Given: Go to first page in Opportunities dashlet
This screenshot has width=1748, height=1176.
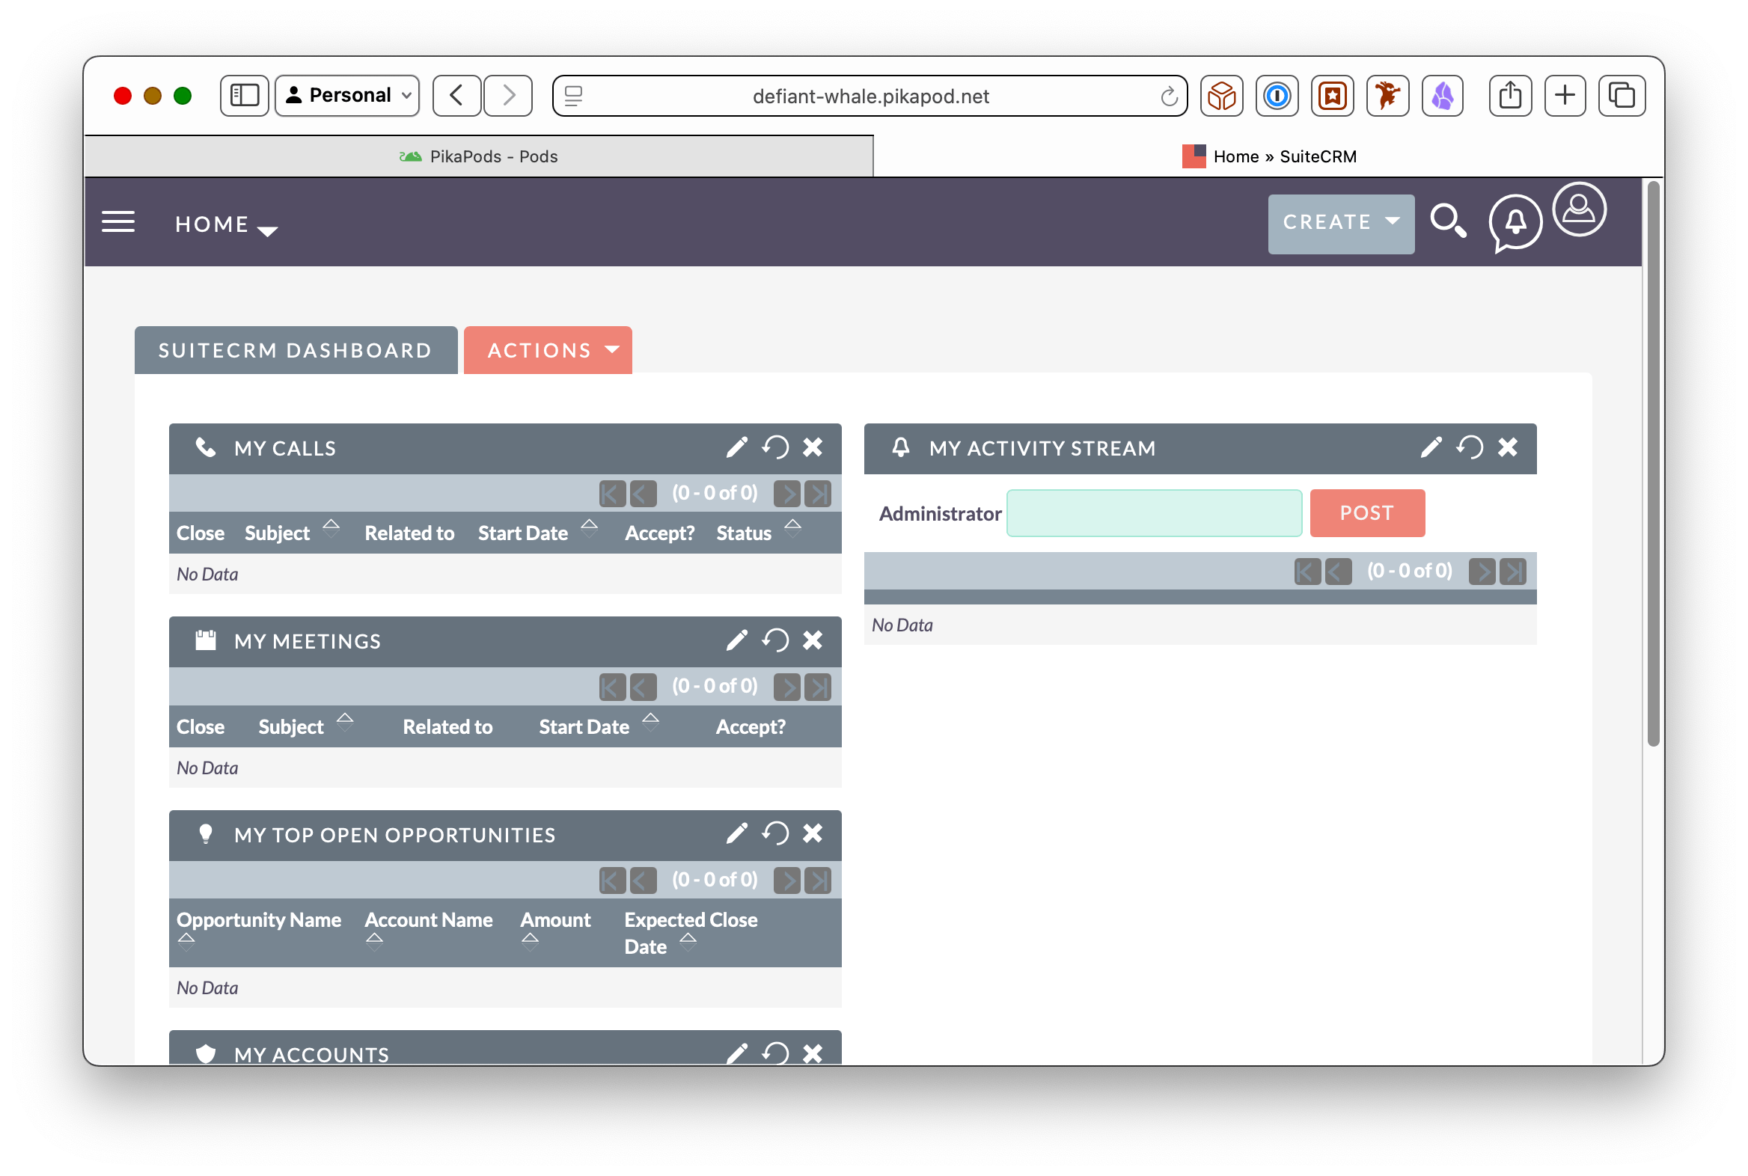Looking at the screenshot, I should coord(612,881).
